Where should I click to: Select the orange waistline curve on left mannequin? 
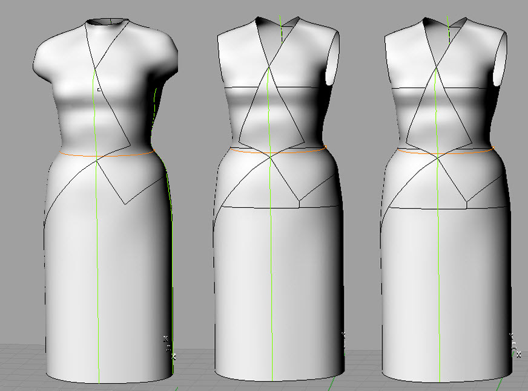click(x=108, y=156)
